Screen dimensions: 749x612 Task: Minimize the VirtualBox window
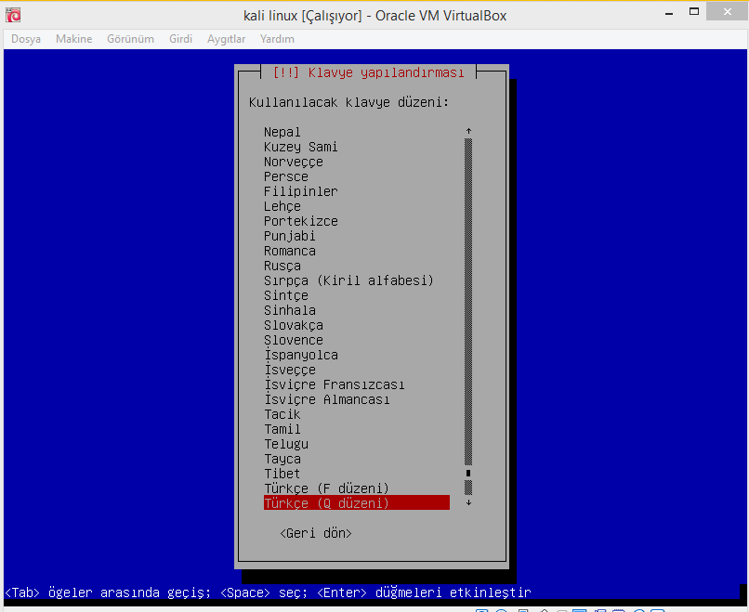pos(669,13)
